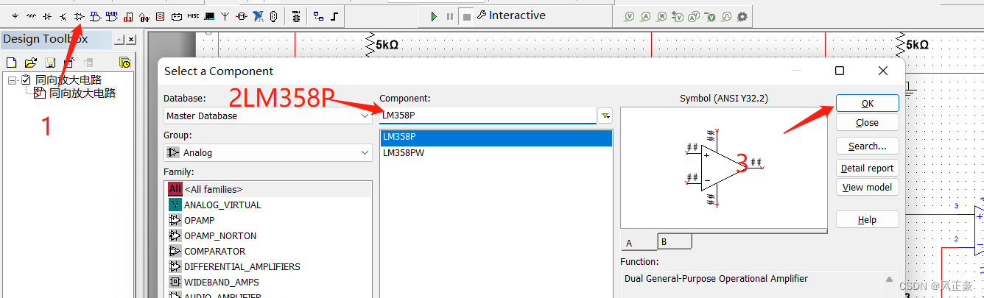
Task: Collapse the 同向放大电路 root tree node
Action: pos(12,79)
